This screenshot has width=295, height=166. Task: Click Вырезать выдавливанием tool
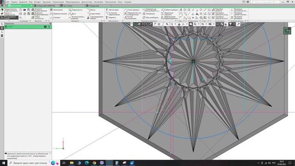click(40, 14)
